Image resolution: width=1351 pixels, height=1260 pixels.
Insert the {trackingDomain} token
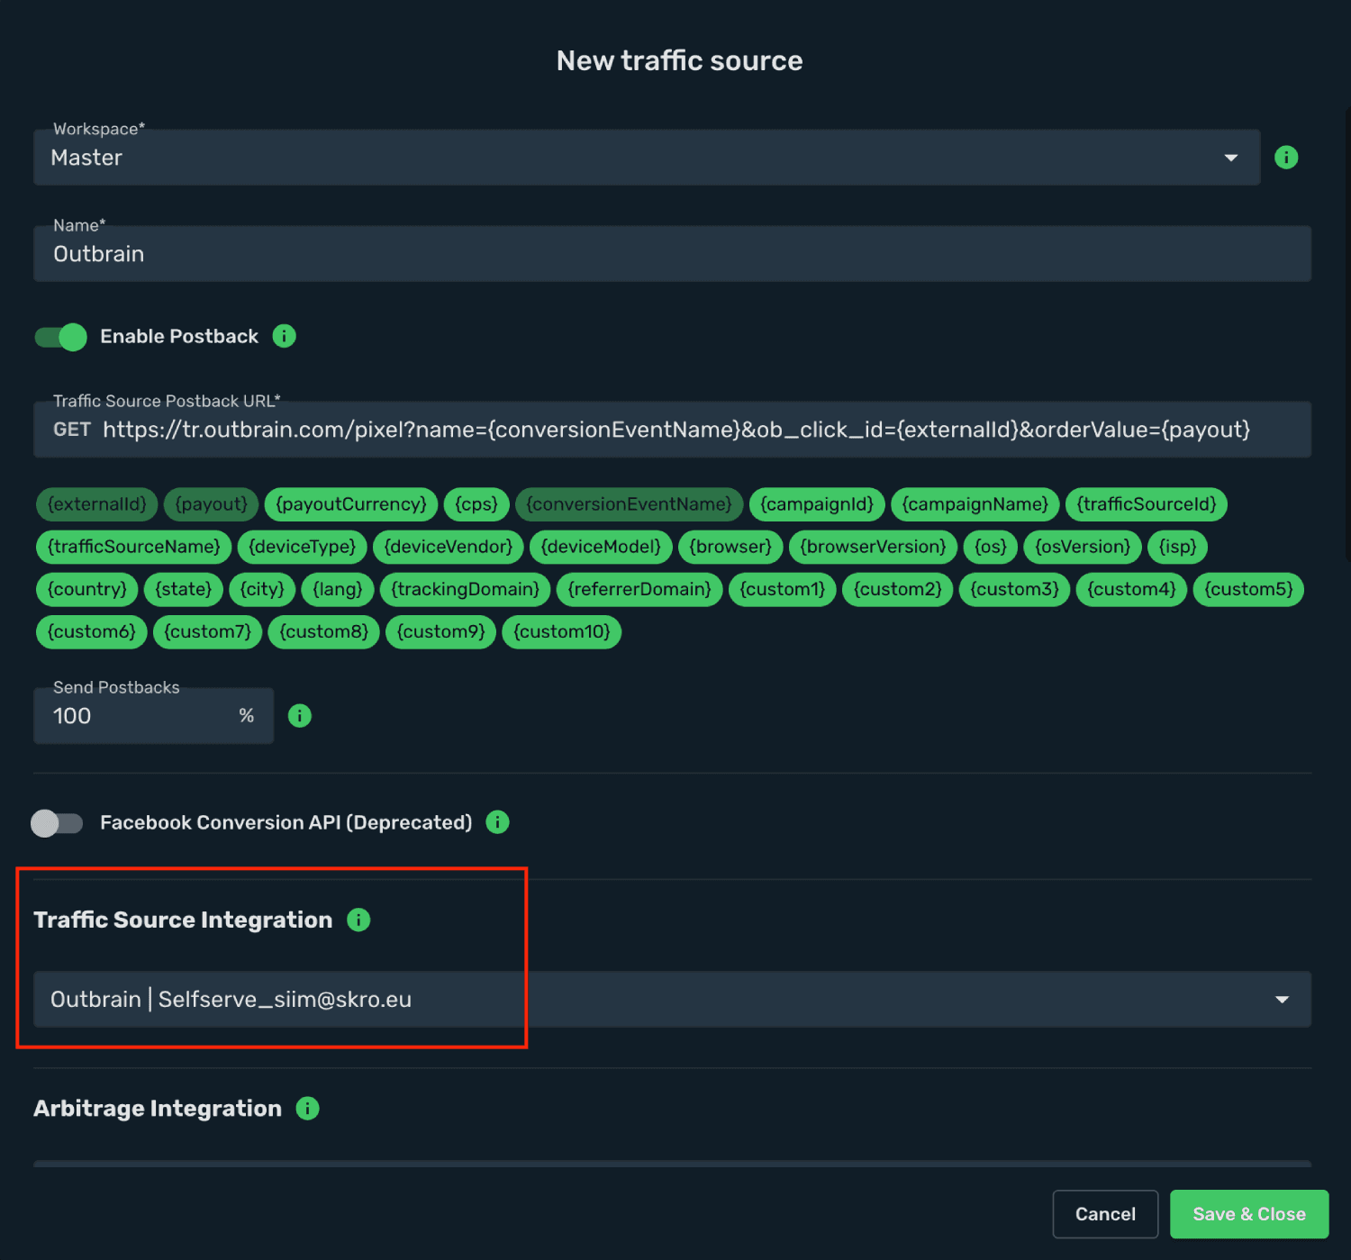pyautogui.click(x=466, y=589)
